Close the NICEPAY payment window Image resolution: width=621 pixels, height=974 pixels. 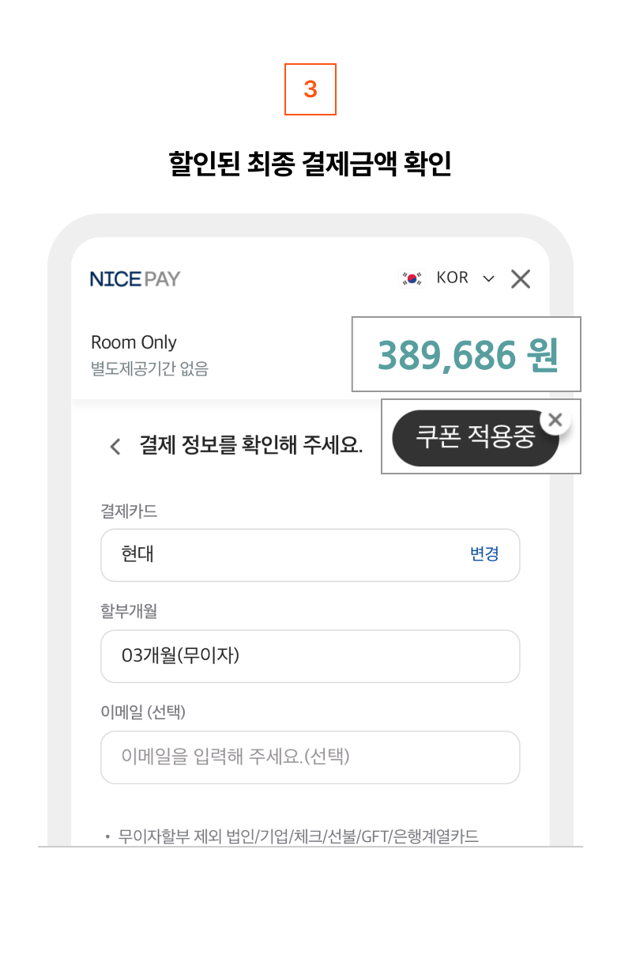click(520, 279)
